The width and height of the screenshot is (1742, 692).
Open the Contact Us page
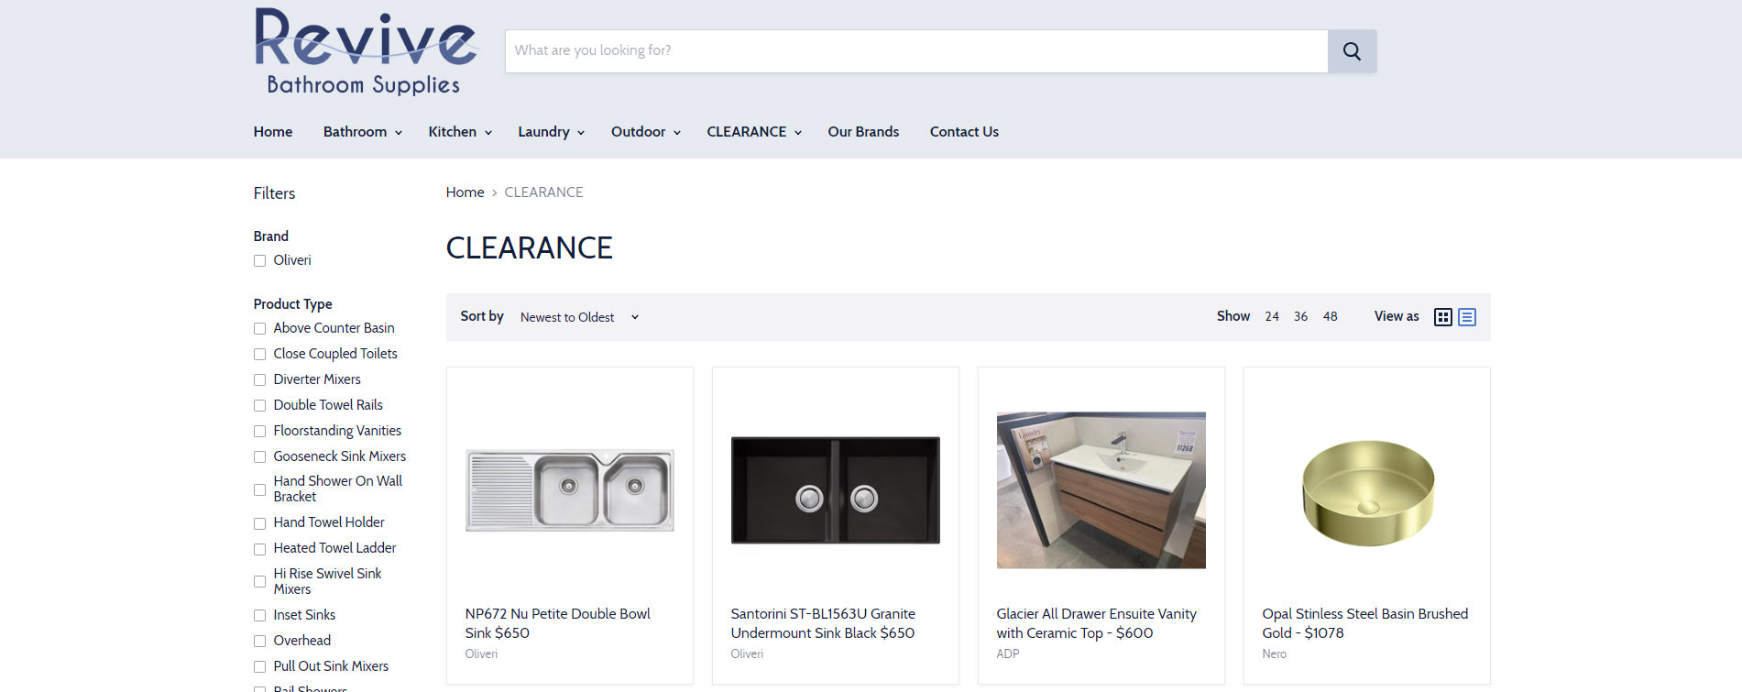963,132
